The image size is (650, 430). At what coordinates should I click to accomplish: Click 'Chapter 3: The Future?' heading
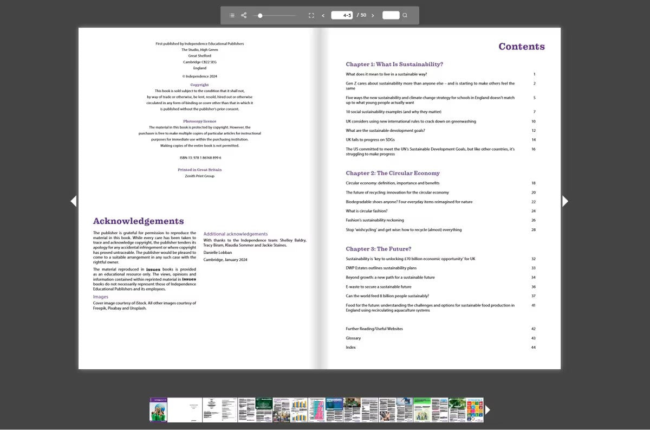(378, 249)
